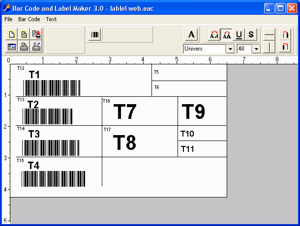Select the barcode under T4

[x=54, y=179]
